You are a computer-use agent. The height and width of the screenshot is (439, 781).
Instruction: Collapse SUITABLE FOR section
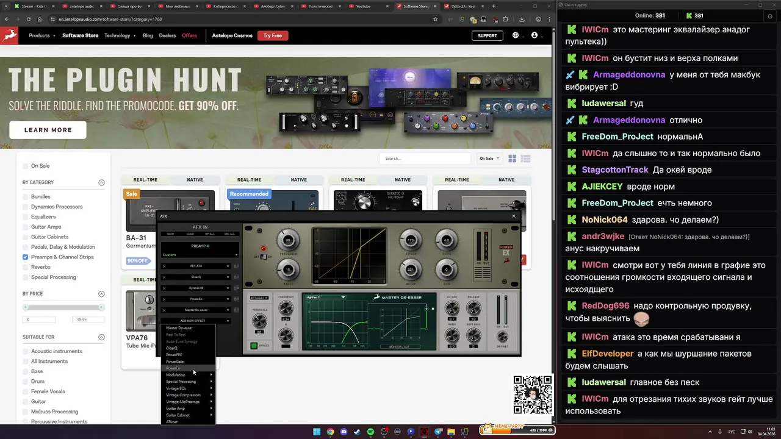pyautogui.click(x=101, y=337)
